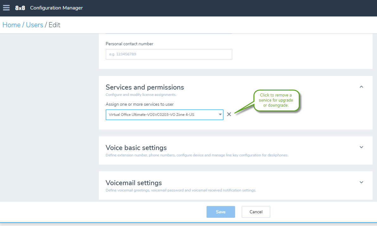Remove the Virtual Office Ultimate service
This screenshot has width=377, height=226.
[x=229, y=114]
